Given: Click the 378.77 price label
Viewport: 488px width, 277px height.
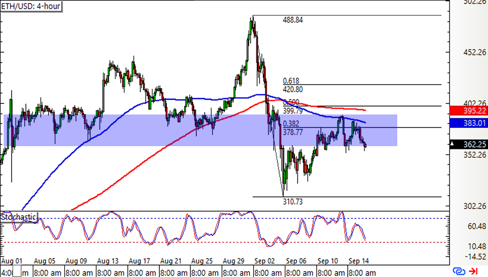Looking at the screenshot, I should click(x=293, y=132).
